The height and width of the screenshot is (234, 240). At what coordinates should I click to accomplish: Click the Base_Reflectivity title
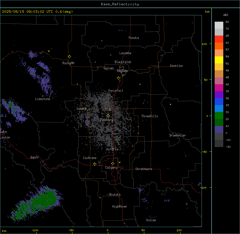pyautogui.click(x=120, y=4)
